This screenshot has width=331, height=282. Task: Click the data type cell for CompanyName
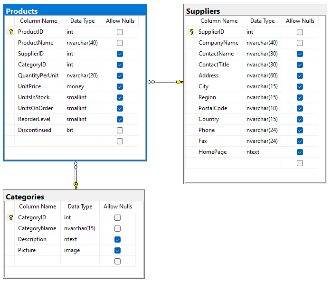click(262, 43)
